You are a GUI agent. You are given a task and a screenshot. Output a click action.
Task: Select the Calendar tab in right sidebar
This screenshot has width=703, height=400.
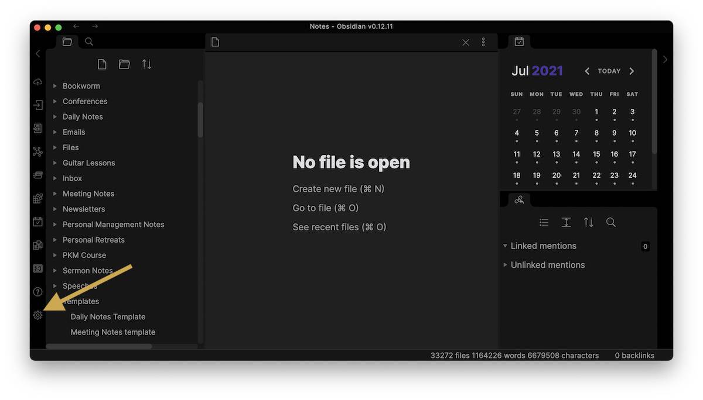(519, 42)
